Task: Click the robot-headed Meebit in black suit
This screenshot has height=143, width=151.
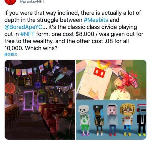Action: [142, 120]
